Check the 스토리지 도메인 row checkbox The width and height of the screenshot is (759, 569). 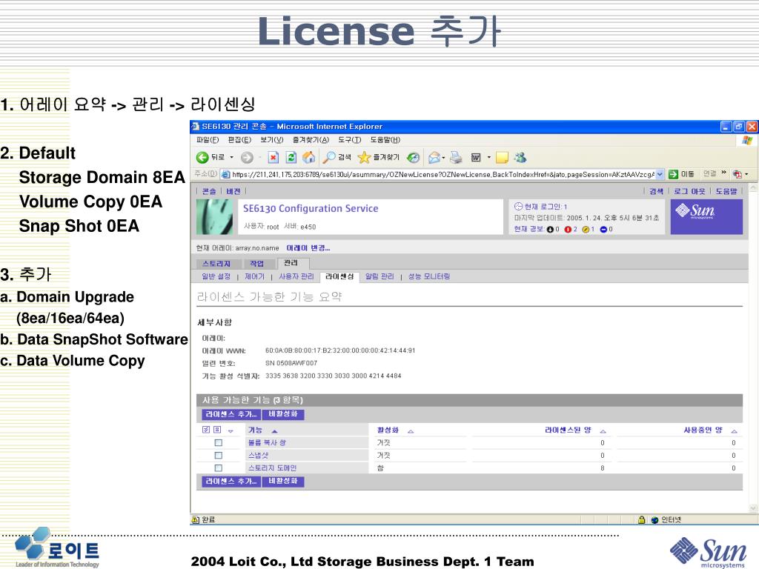(219, 468)
